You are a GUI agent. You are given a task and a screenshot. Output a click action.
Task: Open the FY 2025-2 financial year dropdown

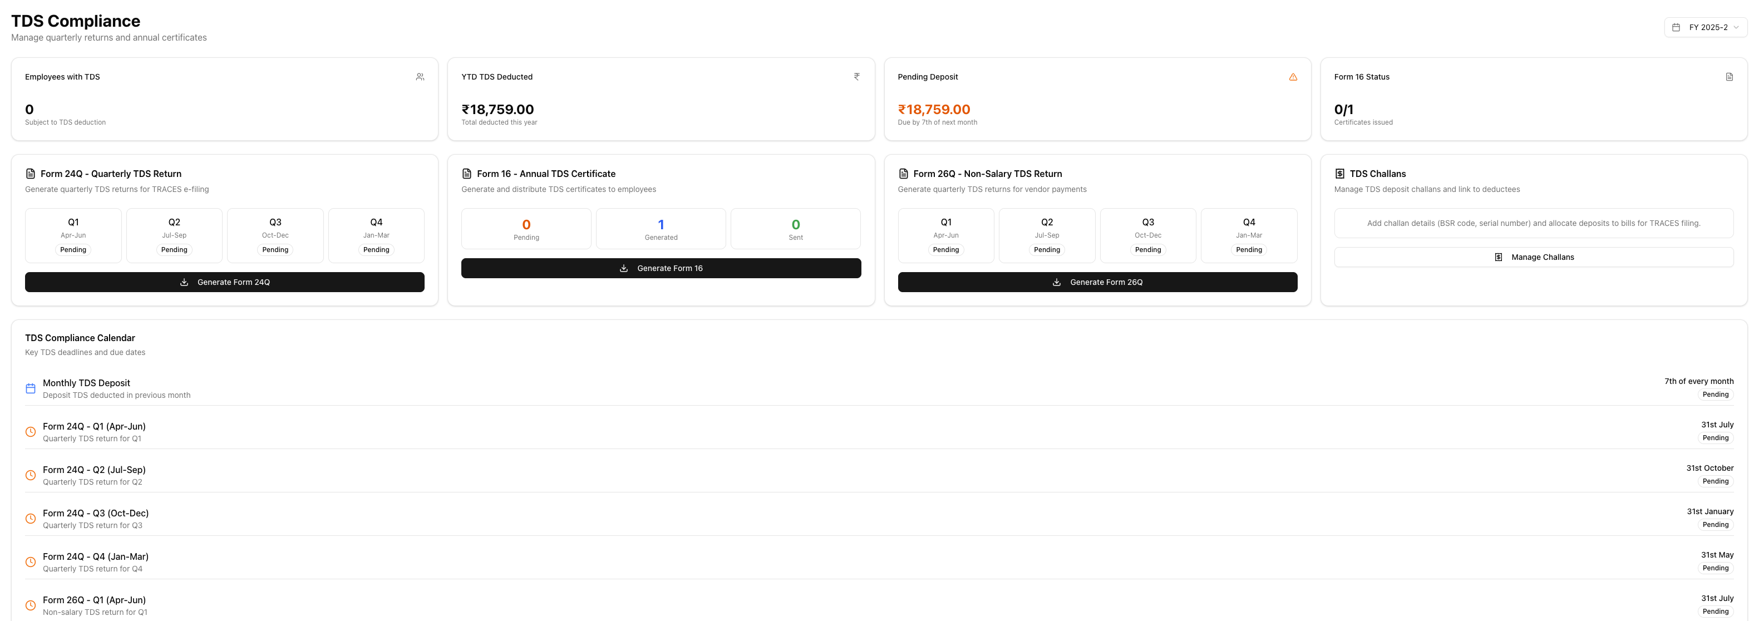[1705, 27]
